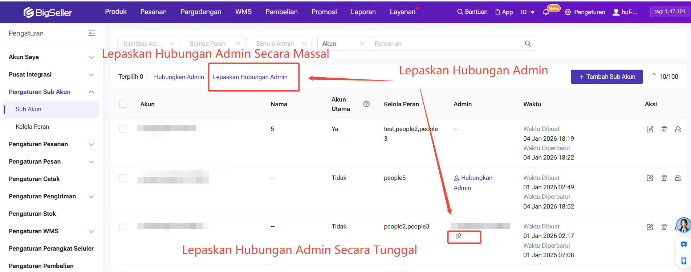The image size is (691, 272).
Task: Delete the people2,people3 sub account
Action: (x=664, y=227)
